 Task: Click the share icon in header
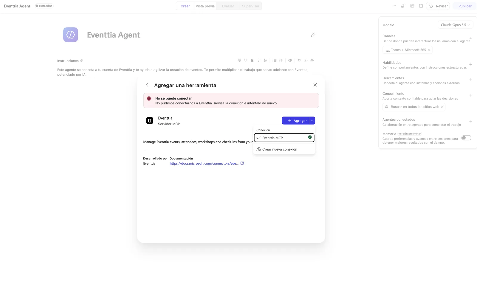(412, 6)
